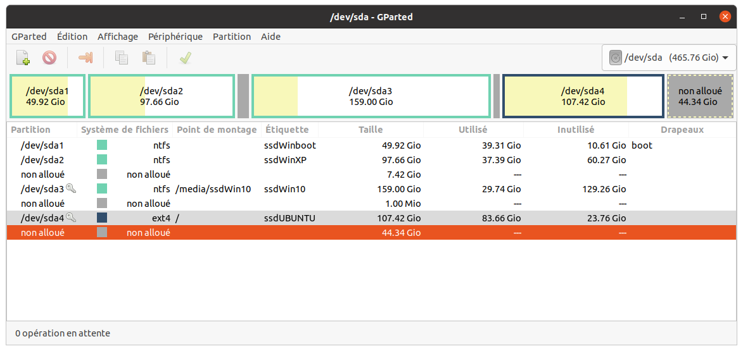Screen dimensions: 743x351
Task: Select the 44.34 Gio unallocated block in the disk map
Action: pyautogui.click(x=697, y=96)
